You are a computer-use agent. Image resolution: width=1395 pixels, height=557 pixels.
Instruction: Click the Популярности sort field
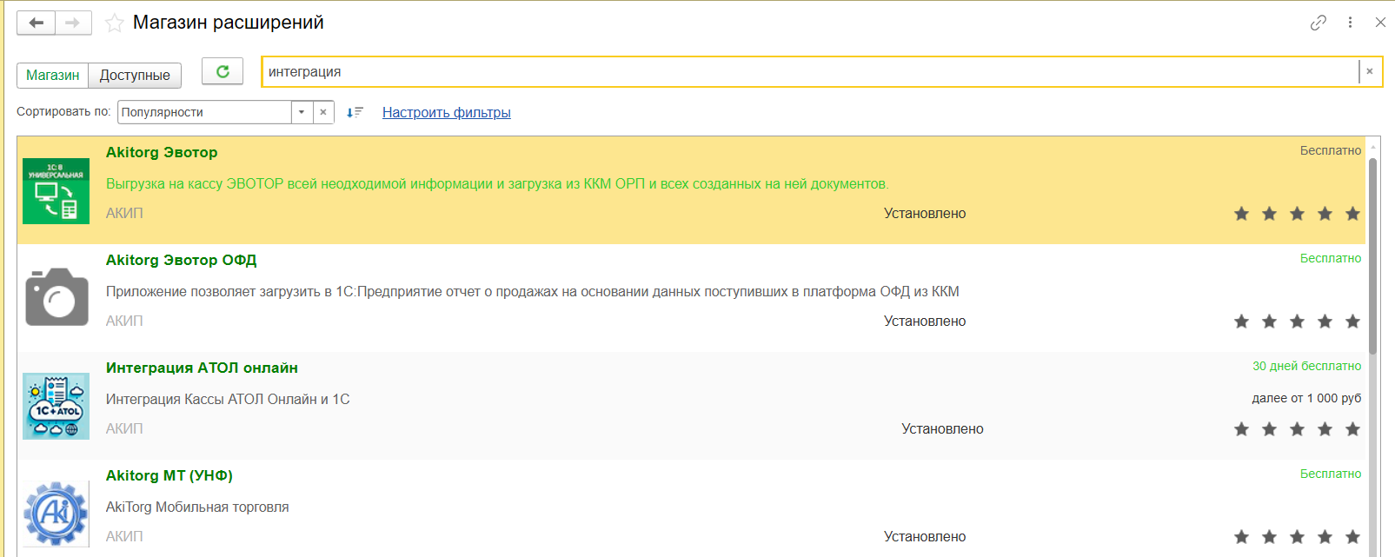(205, 112)
